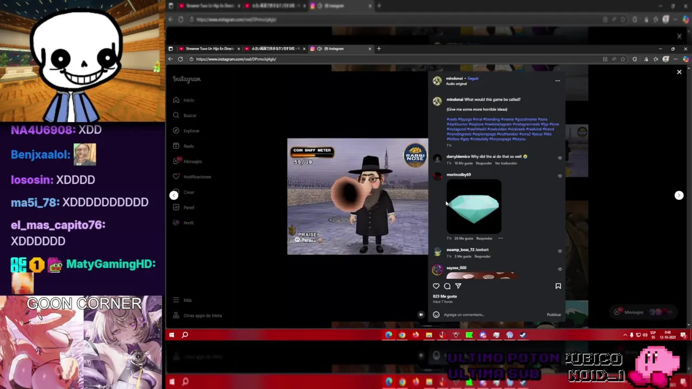Click the tab actions icon left of tabs
Screen dimensions: 692x389
(x=171, y=49)
